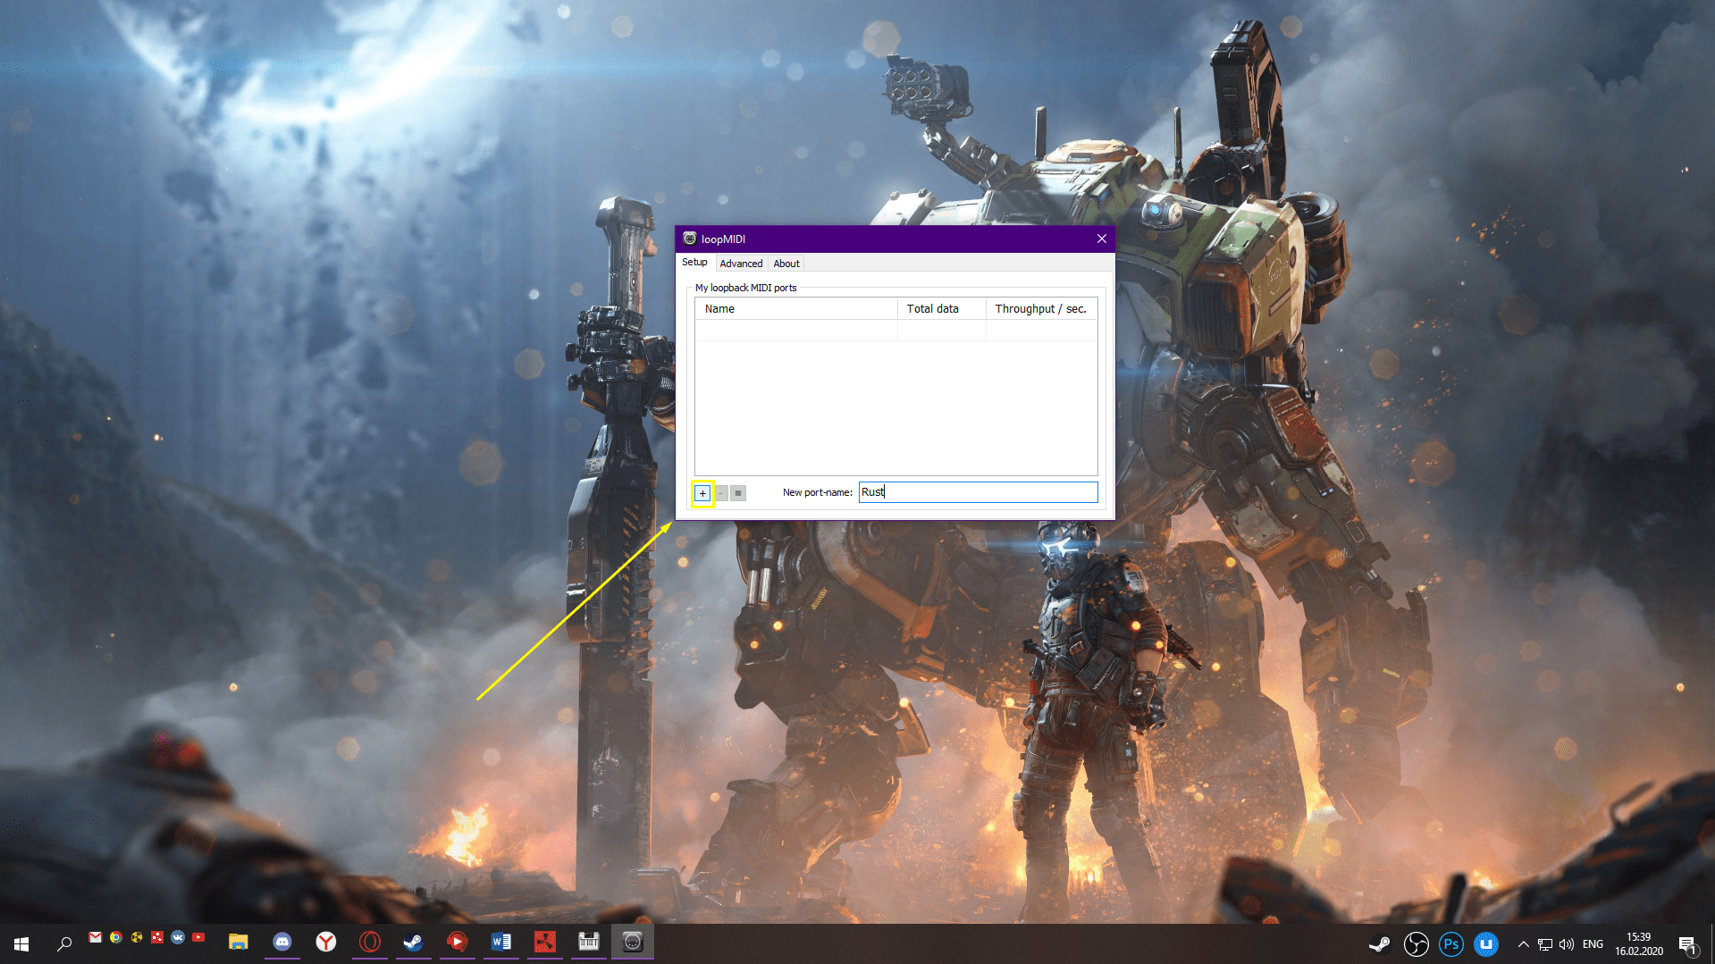This screenshot has width=1715, height=964.
Task: Click the loopMIDI taskbar button
Action: point(632,943)
